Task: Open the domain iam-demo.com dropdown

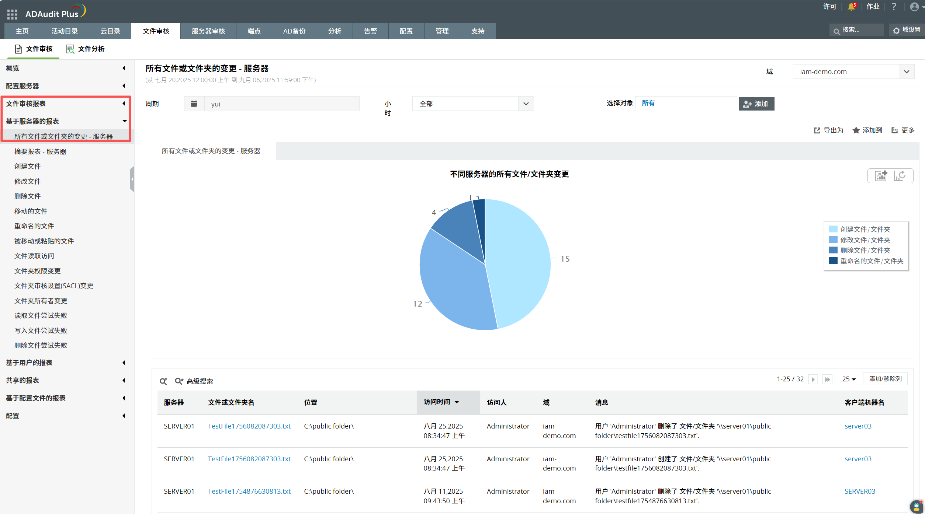Action: tap(907, 71)
